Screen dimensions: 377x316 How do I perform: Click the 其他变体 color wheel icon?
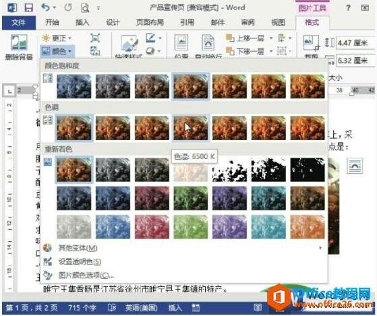click(48, 248)
